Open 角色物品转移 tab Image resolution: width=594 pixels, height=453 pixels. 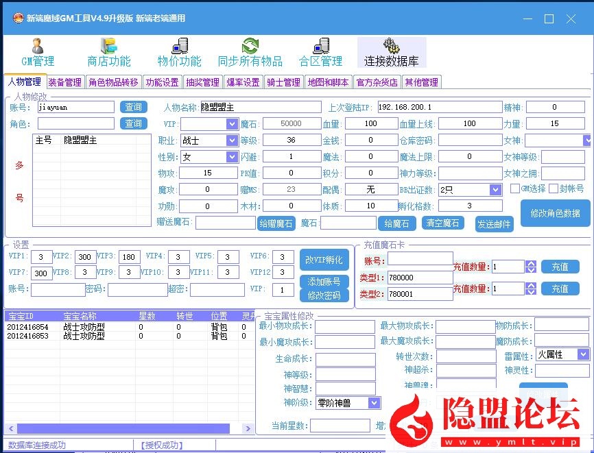coord(113,82)
